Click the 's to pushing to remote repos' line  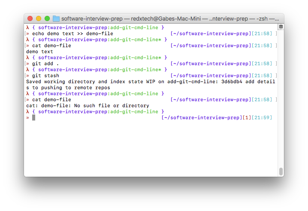(68, 87)
